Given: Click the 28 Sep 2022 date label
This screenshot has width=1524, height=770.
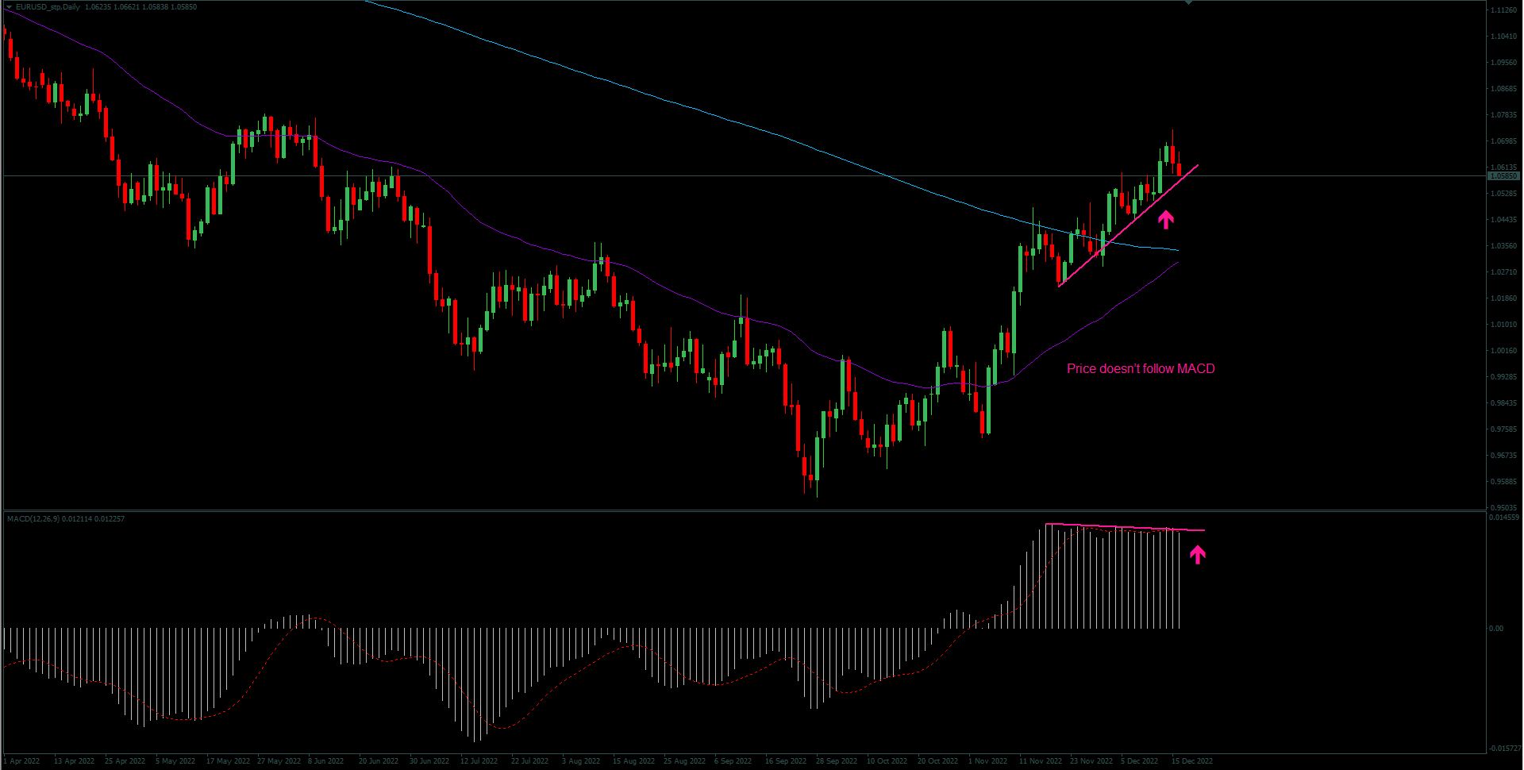Looking at the screenshot, I should click(x=836, y=761).
